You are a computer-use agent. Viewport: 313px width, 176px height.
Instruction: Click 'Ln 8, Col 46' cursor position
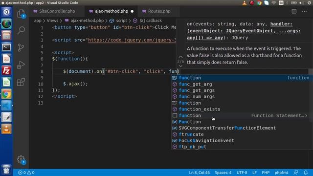coord(199,173)
